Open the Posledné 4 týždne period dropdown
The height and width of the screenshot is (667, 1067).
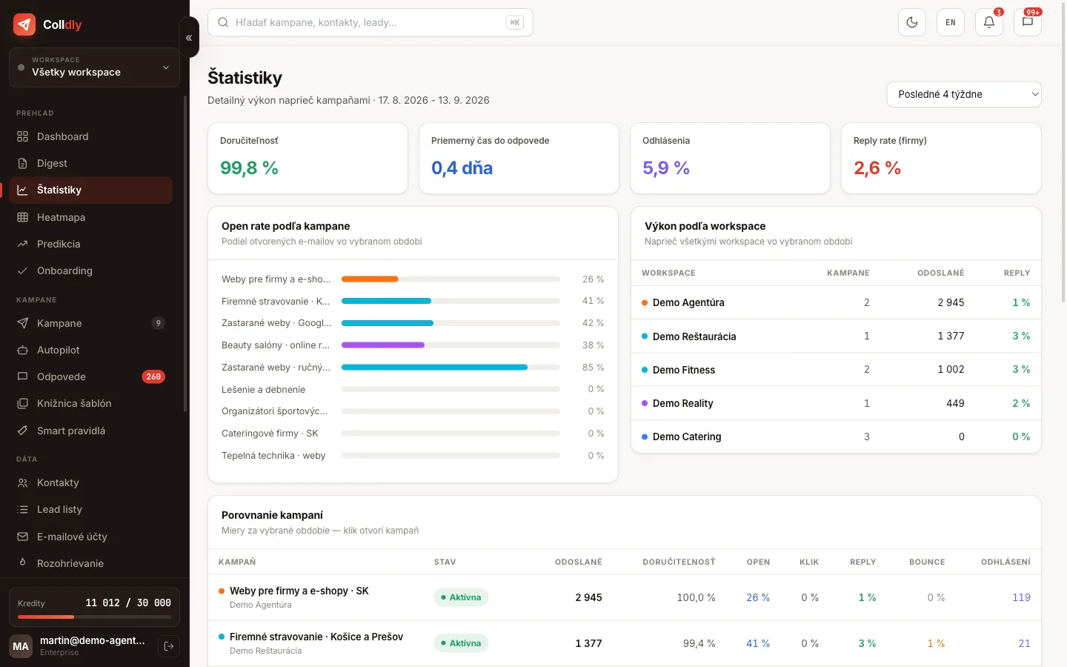964,94
